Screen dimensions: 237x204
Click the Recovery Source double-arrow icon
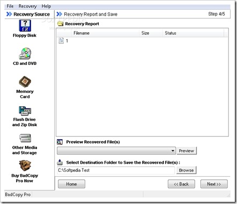(x=9, y=14)
